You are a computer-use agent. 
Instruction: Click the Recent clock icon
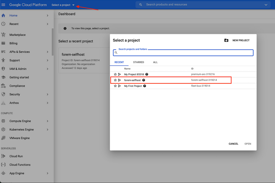click(x=3, y=24)
